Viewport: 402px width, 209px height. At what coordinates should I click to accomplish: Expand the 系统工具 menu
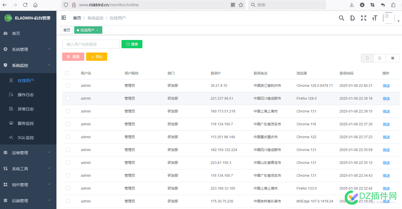(x=28, y=169)
